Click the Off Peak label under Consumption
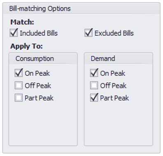This screenshot has width=163, height=156. 38,86
